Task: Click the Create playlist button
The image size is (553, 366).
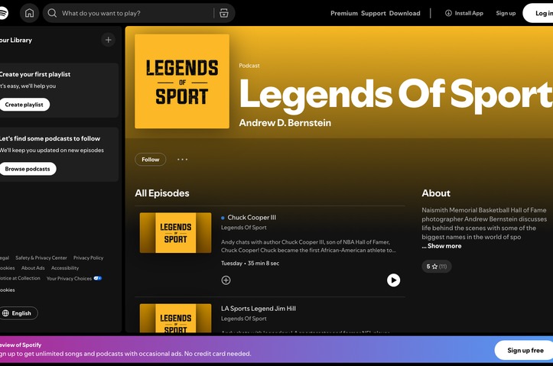Action: click(24, 105)
